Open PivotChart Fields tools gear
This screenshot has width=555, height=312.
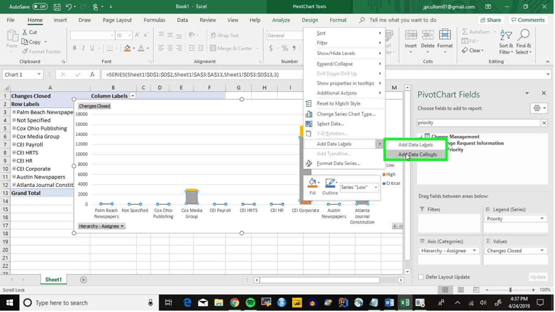(x=539, y=108)
